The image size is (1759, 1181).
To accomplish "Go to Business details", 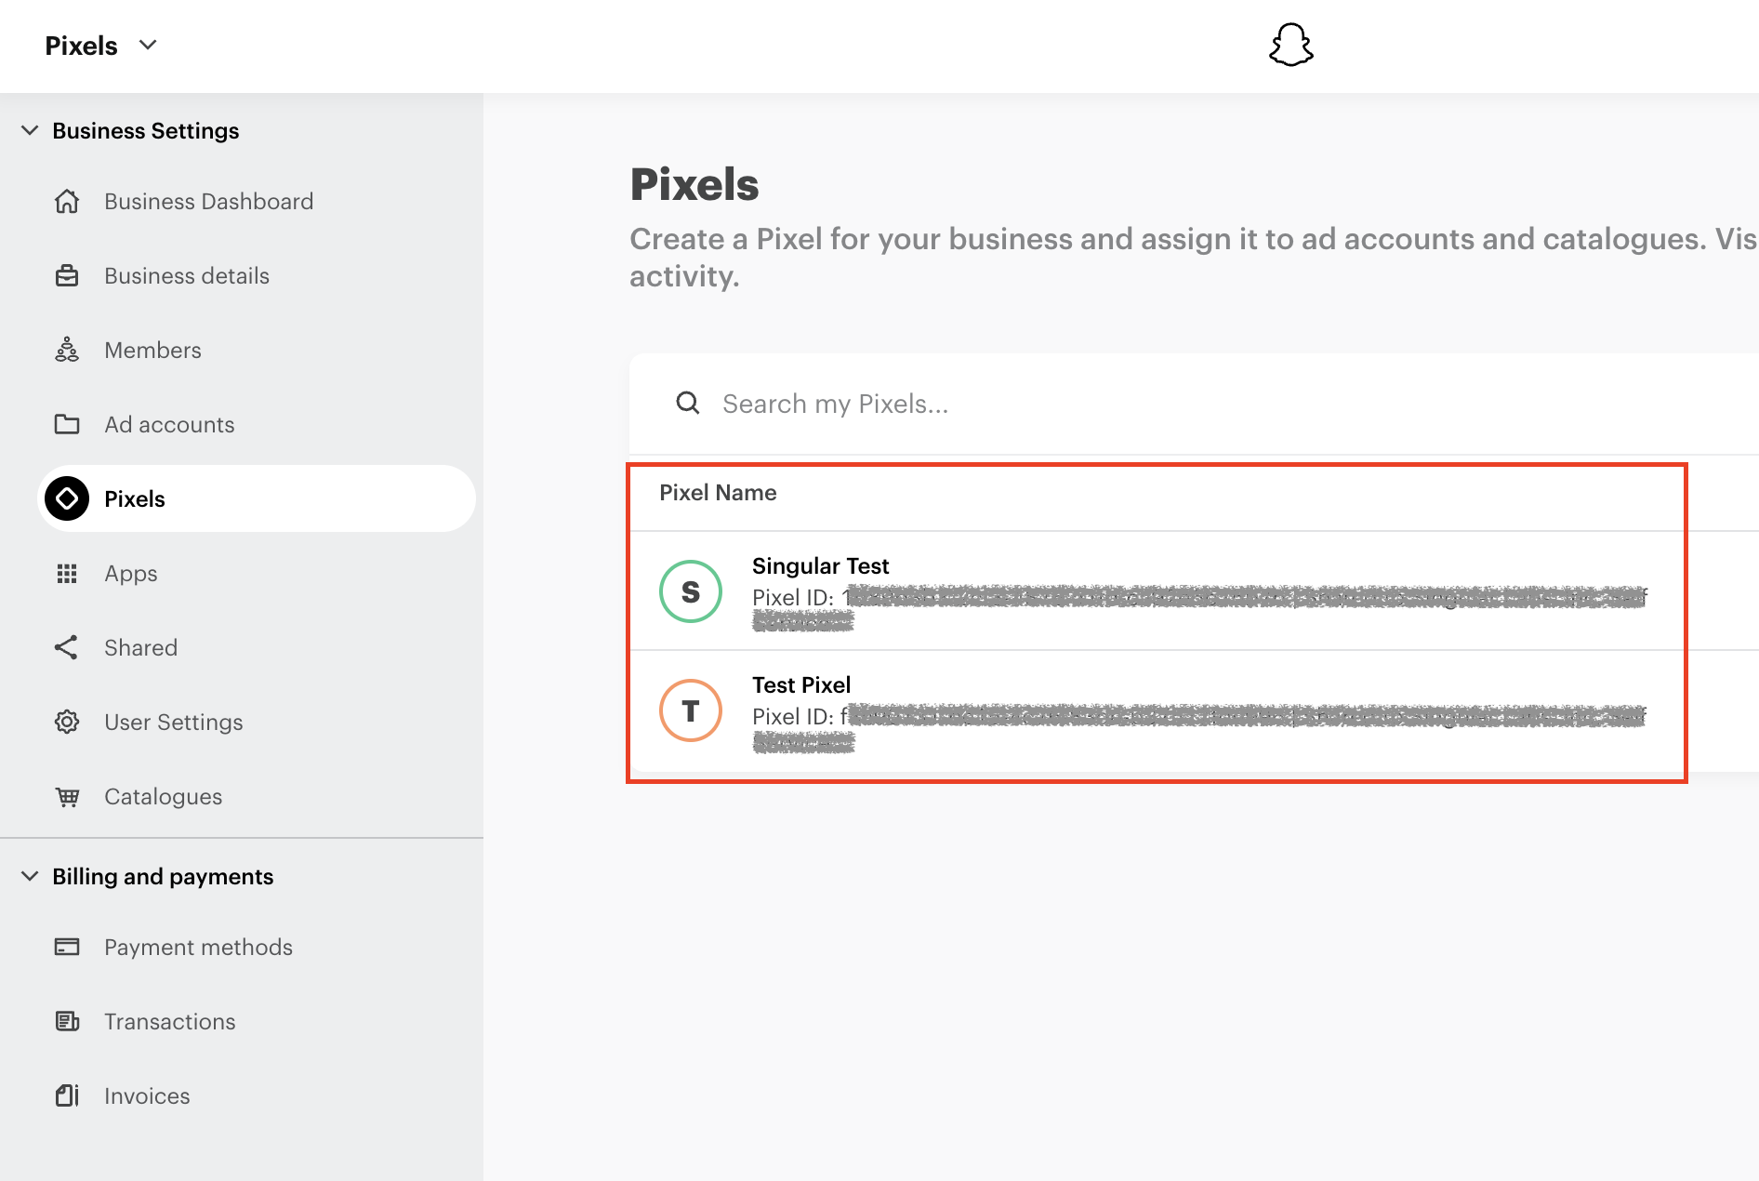I will [x=187, y=275].
